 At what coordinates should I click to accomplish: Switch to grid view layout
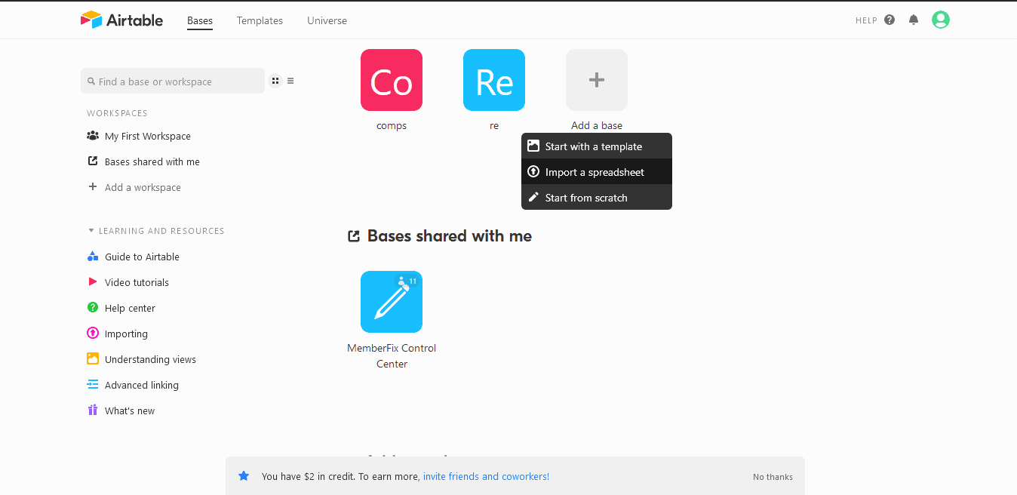click(x=275, y=81)
